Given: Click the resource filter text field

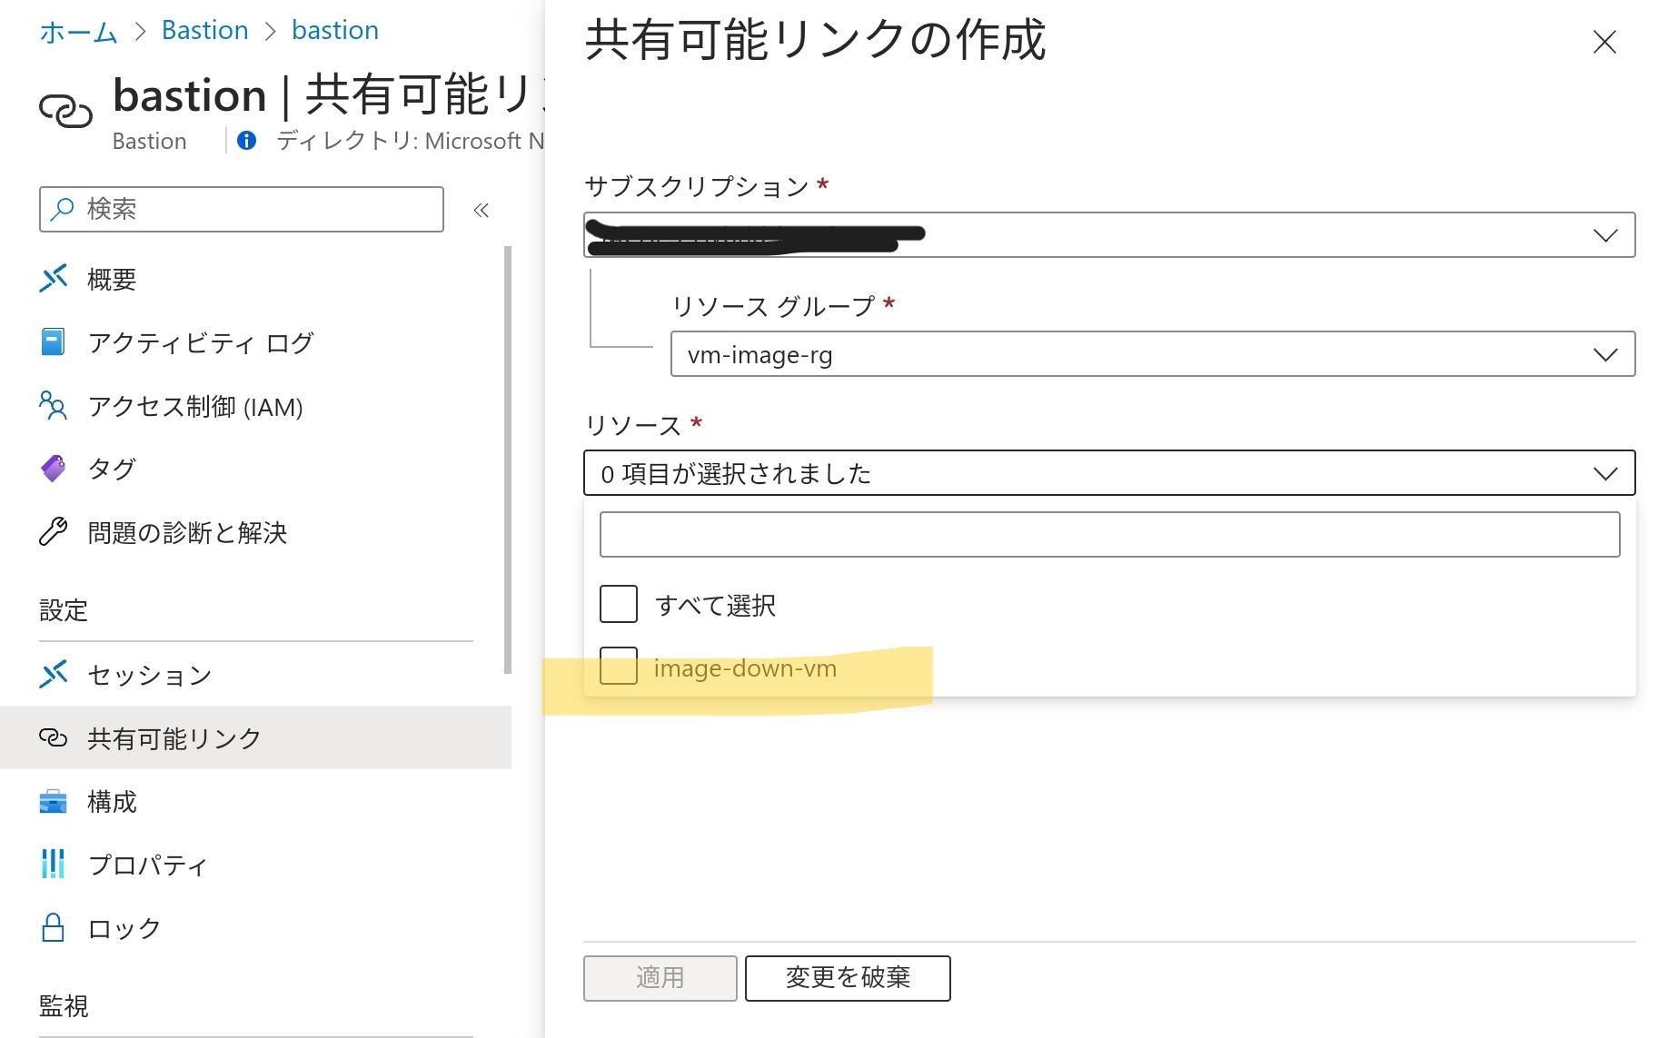Looking at the screenshot, I should (x=1108, y=535).
